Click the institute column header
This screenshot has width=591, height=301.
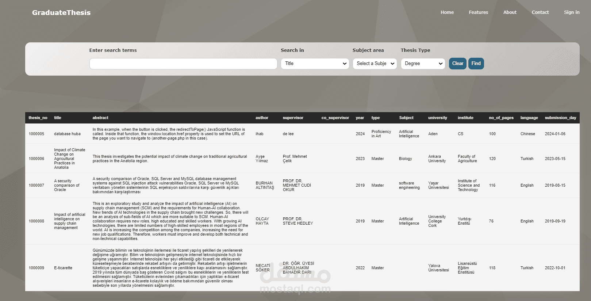(465, 118)
